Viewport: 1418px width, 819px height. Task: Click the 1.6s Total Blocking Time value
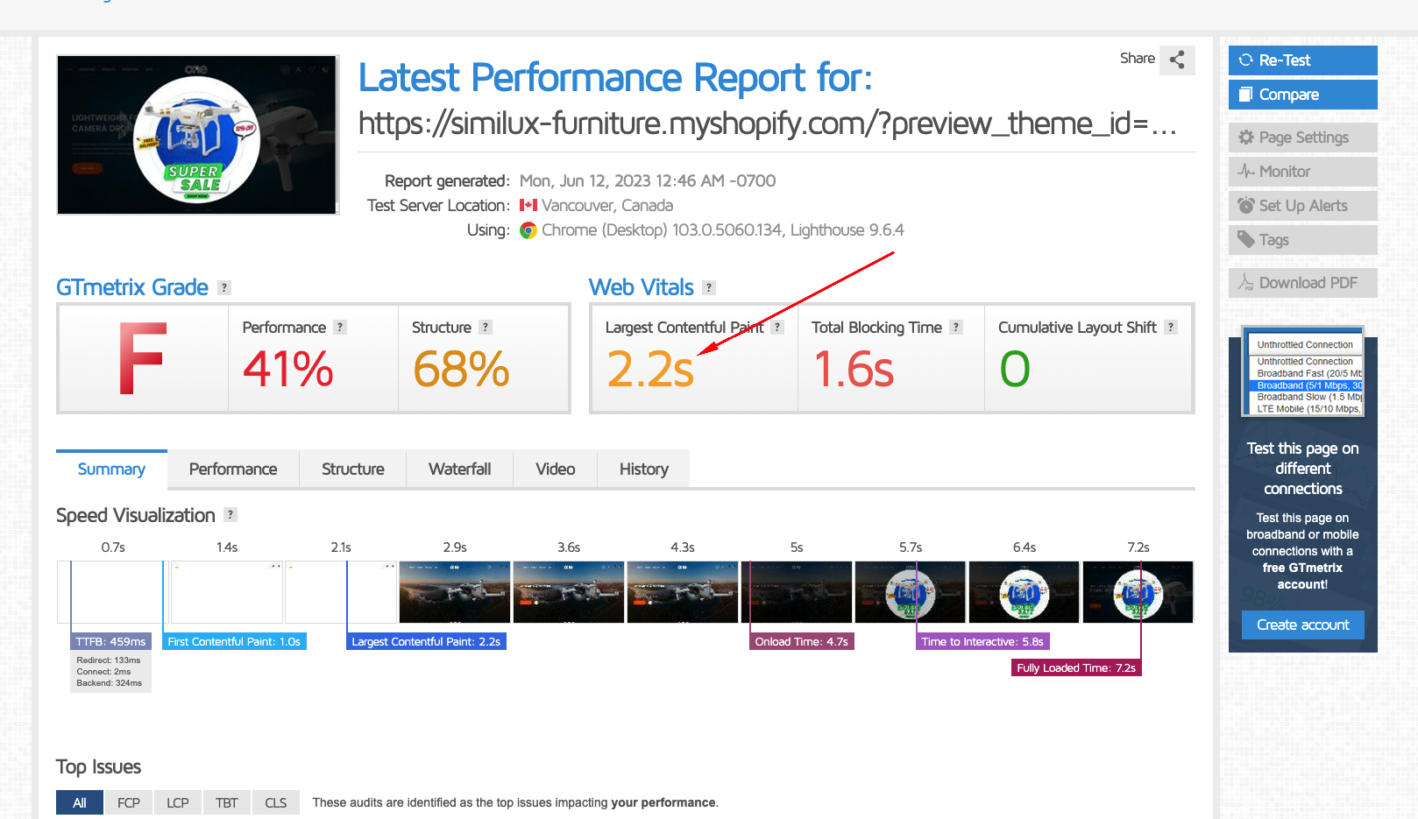854,369
